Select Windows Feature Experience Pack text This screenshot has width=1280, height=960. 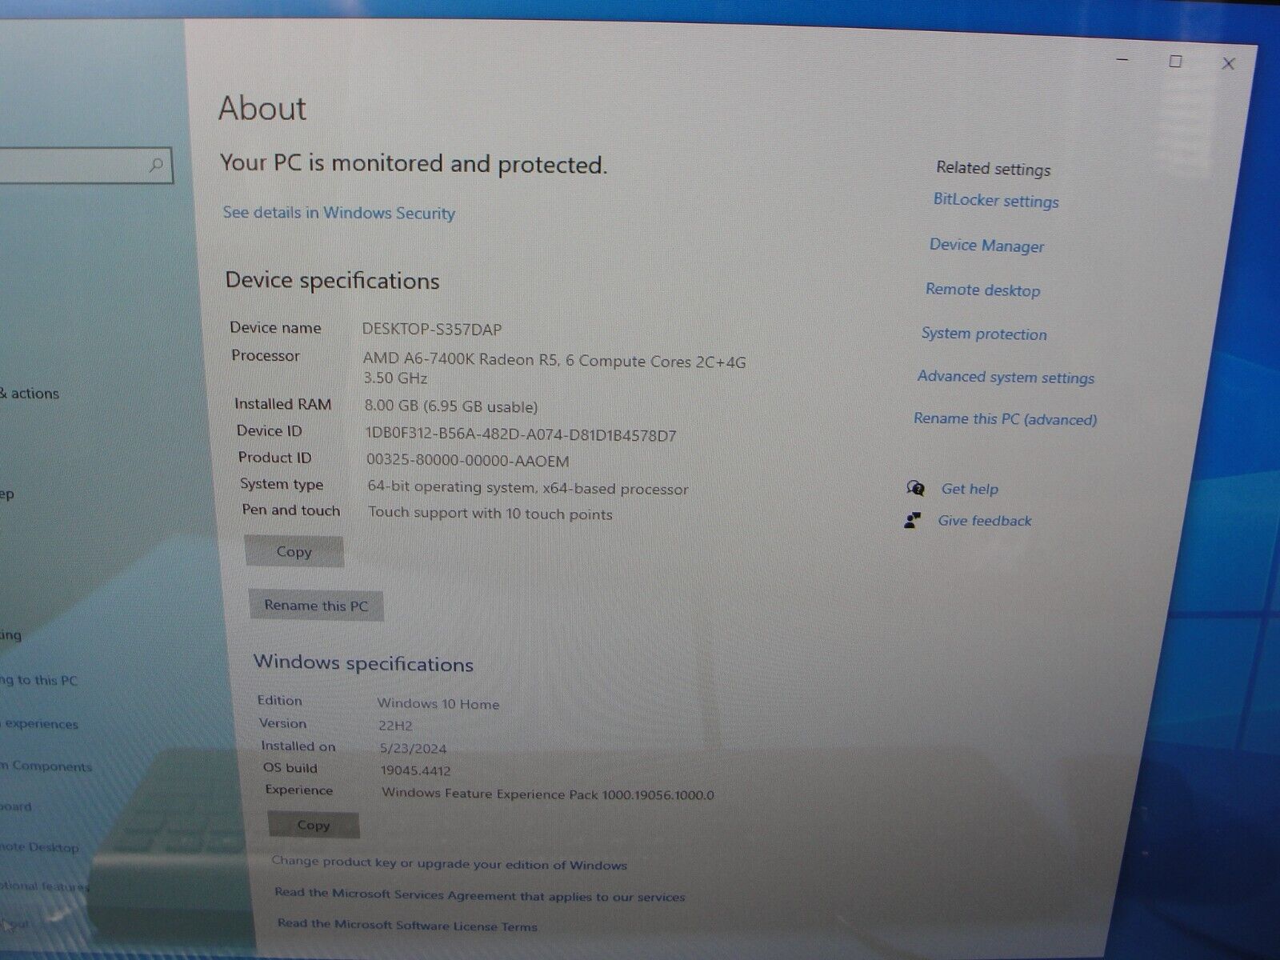(x=548, y=794)
